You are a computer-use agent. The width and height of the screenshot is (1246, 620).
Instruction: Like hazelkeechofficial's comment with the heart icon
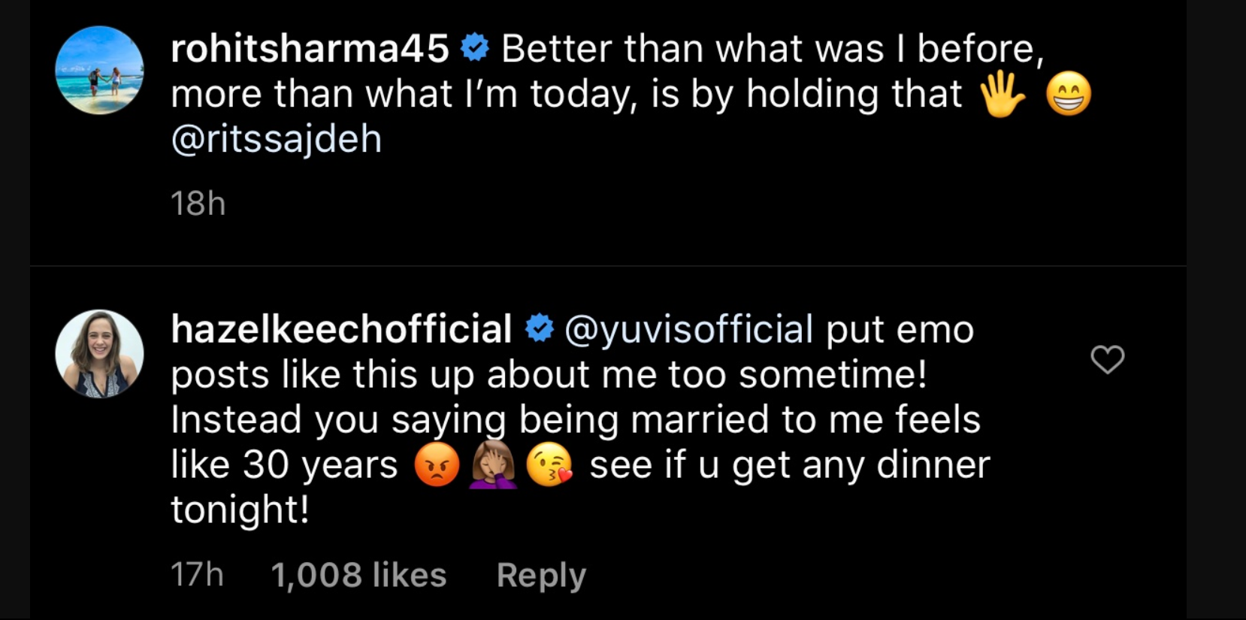pos(1107,359)
